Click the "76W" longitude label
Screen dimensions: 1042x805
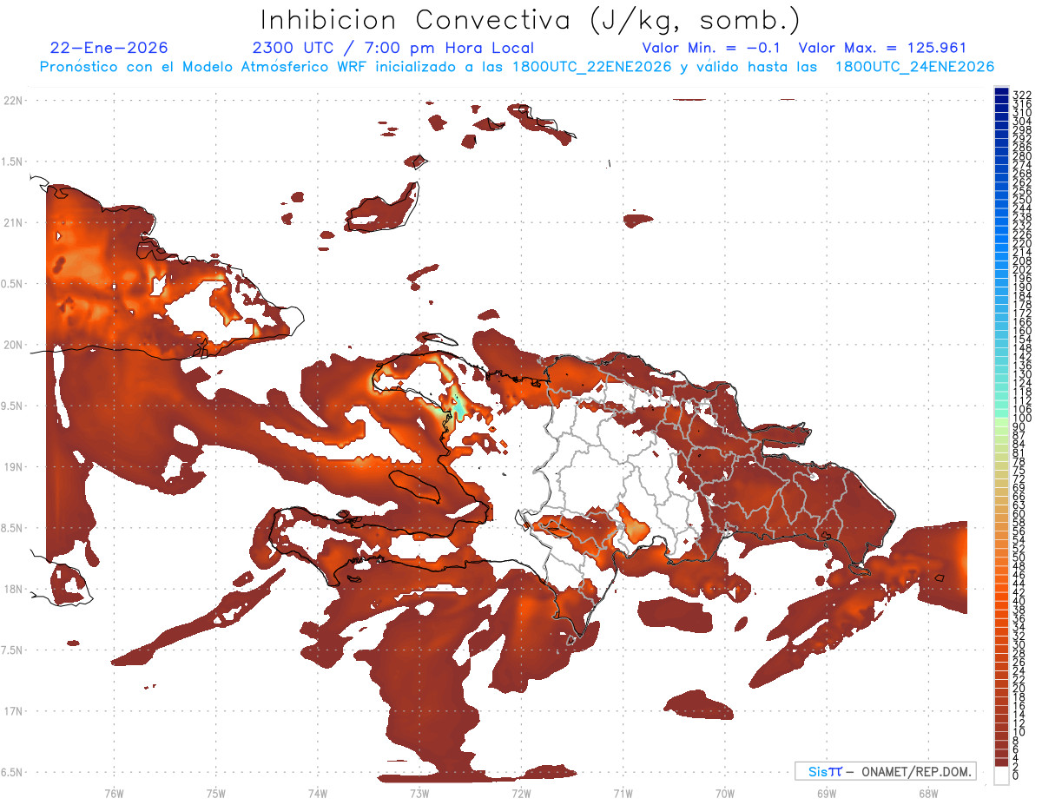(x=115, y=793)
